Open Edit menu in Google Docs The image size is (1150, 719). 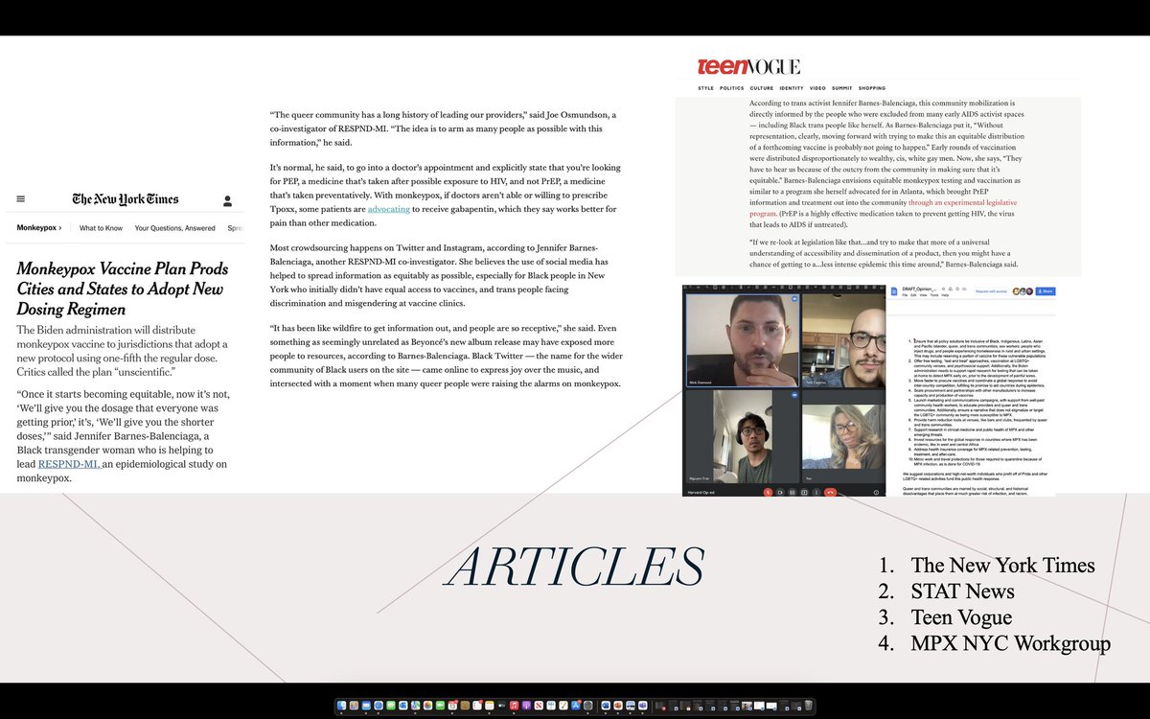coord(913,295)
